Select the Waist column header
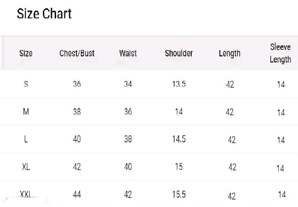The image size is (298, 207). coord(128,53)
